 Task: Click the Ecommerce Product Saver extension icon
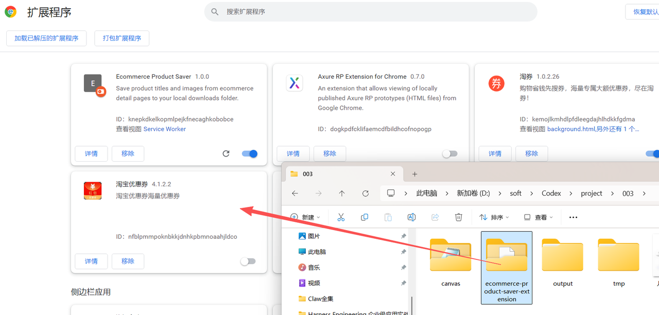pyautogui.click(x=94, y=85)
